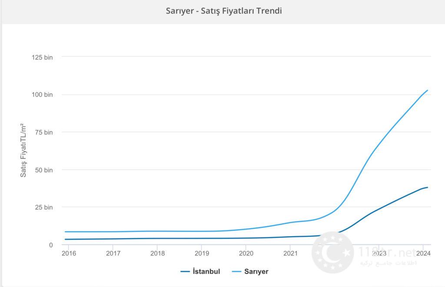This screenshot has width=445, height=287.
Task: Select the 2016 label on the x-axis
Action: [69, 253]
